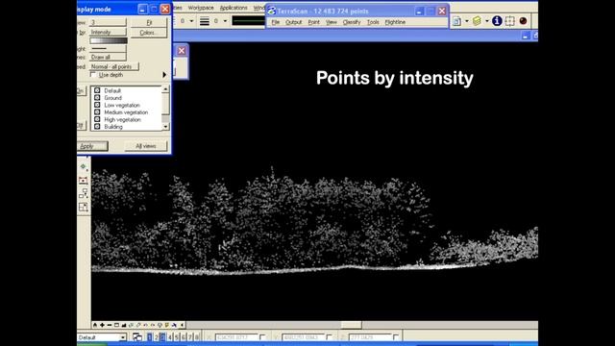The image size is (615, 346).
Task: Click the green line preview swatch
Action: (249, 21)
